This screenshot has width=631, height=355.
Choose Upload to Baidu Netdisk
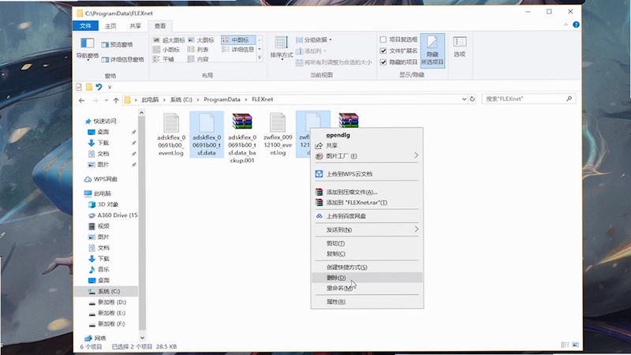click(367, 216)
